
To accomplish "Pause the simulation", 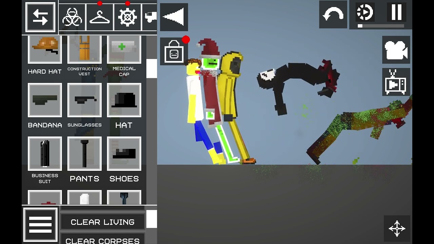I will click(x=396, y=13).
